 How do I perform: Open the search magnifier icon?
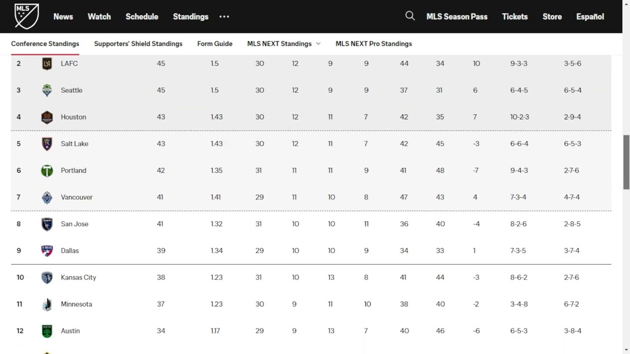pyautogui.click(x=410, y=16)
